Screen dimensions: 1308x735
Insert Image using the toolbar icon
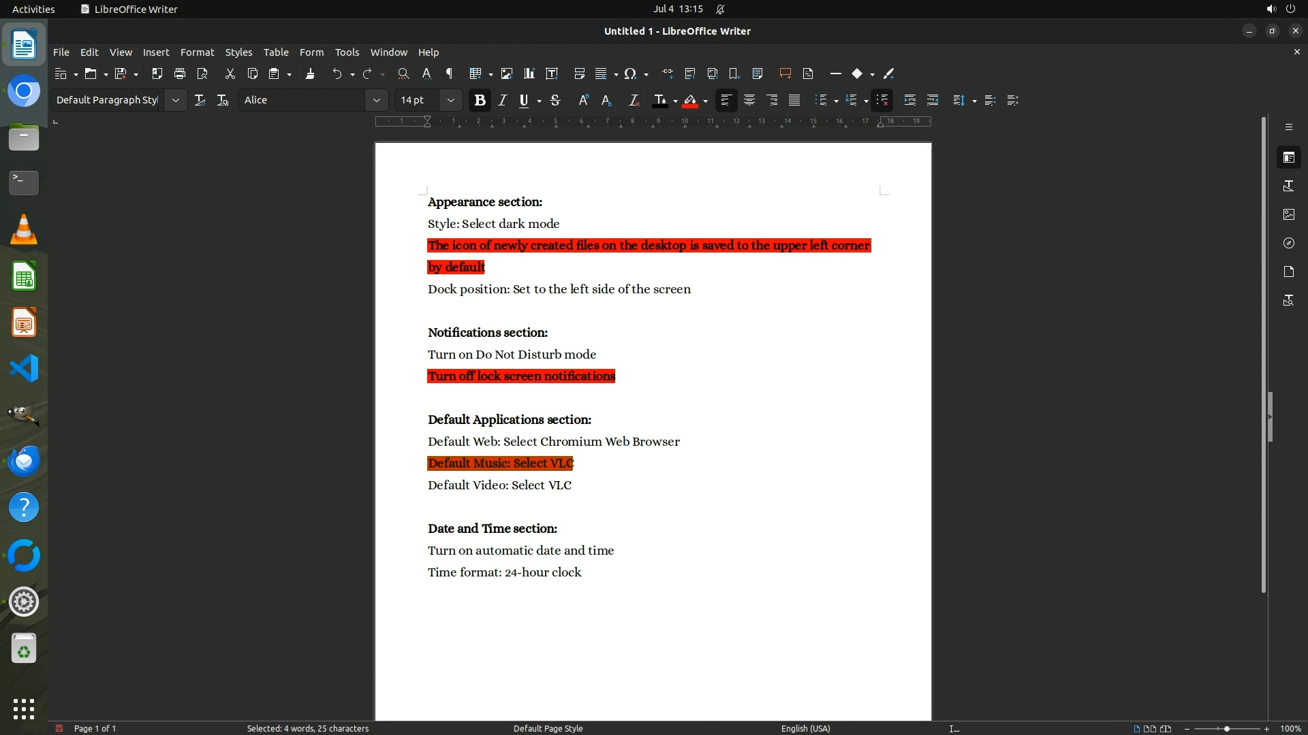tap(506, 73)
